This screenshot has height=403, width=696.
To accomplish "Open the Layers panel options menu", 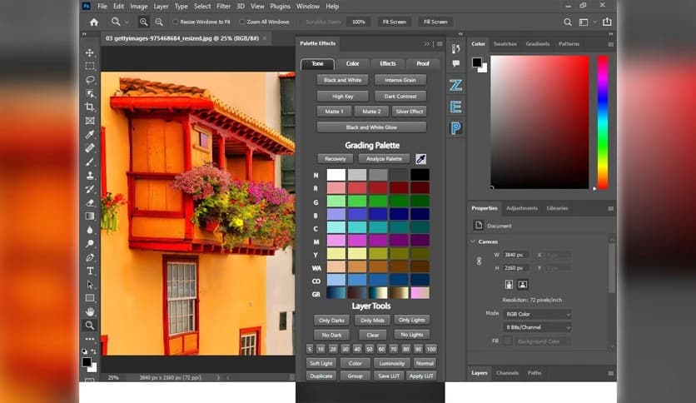I will (x=611, y=373).
